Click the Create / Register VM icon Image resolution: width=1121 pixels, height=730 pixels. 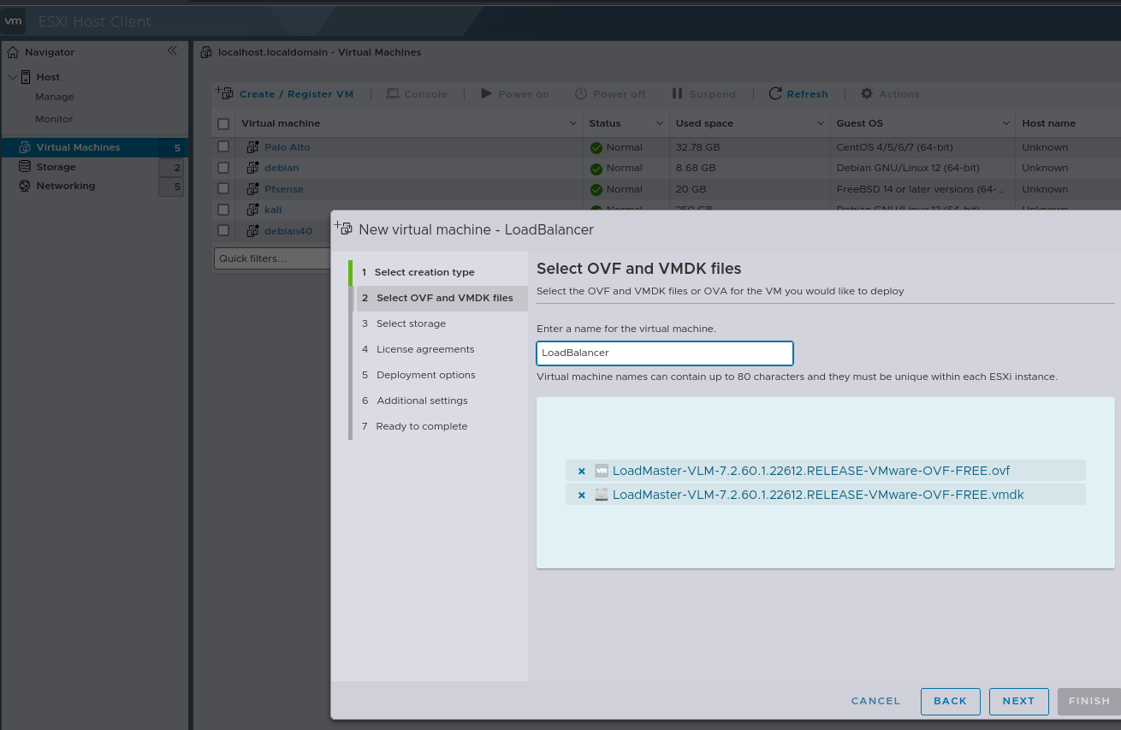(x=224, y=93)
